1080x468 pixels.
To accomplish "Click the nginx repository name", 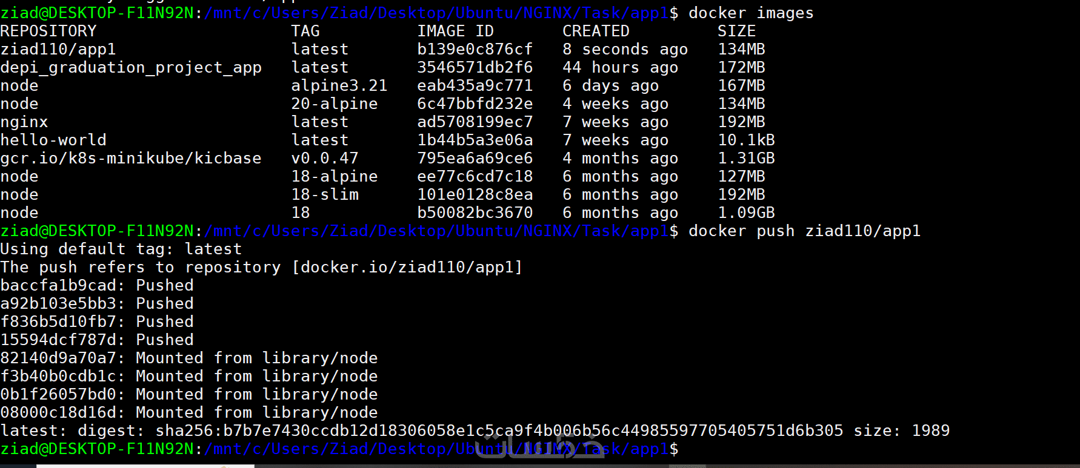I will coord(24,122).
